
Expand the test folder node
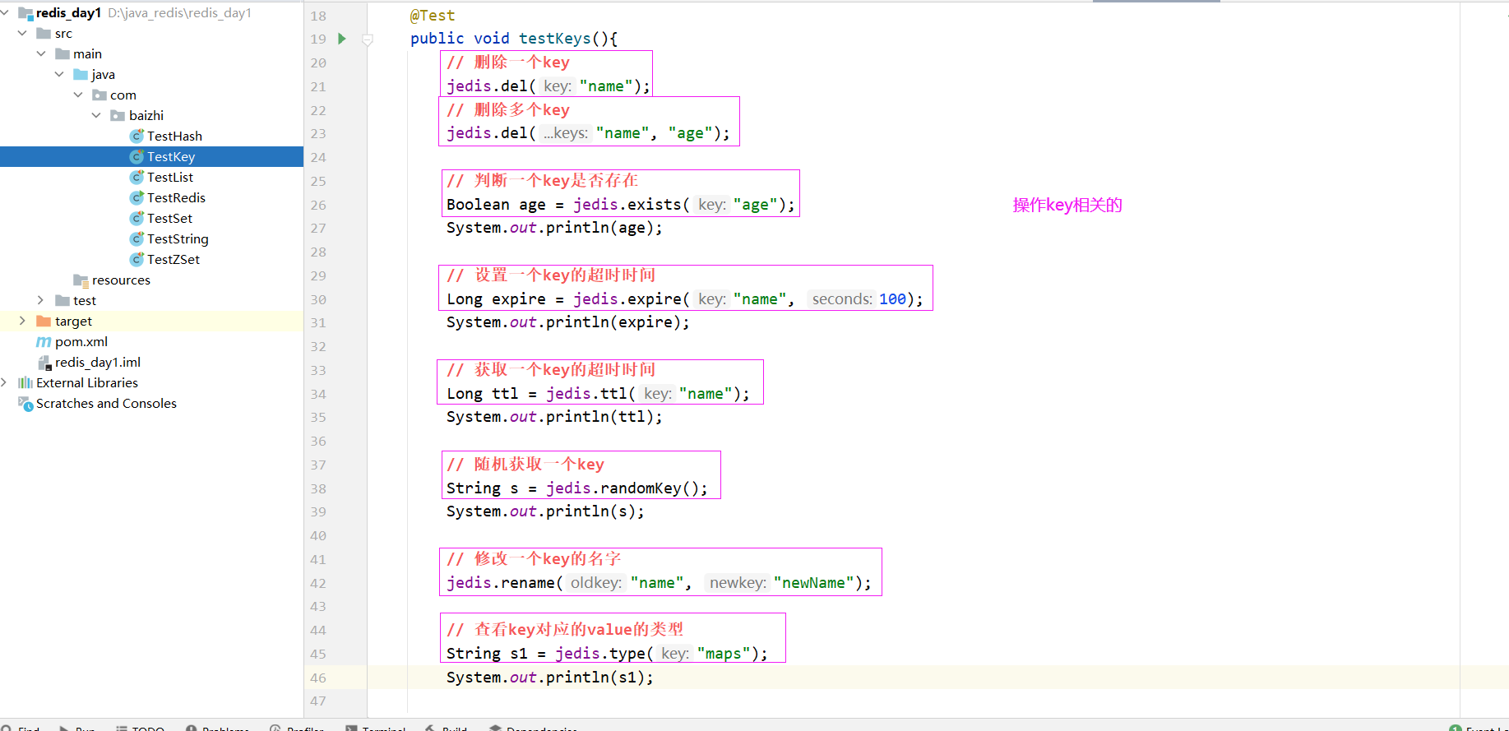[x=41, y=300]
